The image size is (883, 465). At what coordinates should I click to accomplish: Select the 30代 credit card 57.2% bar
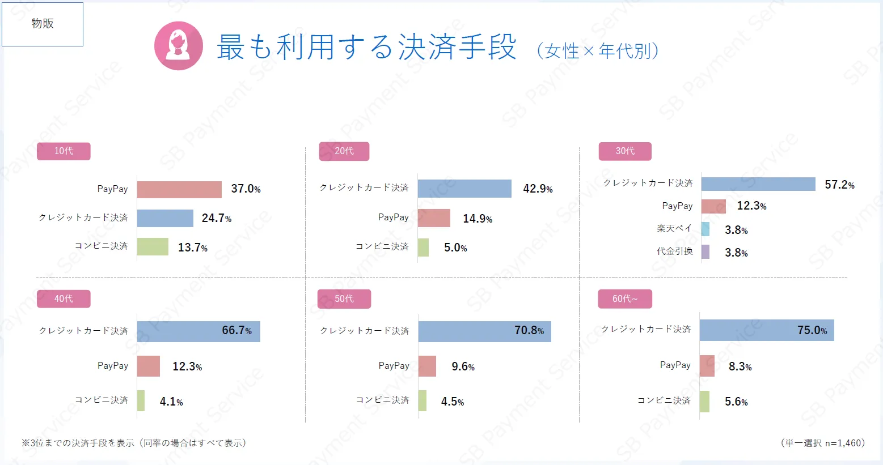click(758, 184)
